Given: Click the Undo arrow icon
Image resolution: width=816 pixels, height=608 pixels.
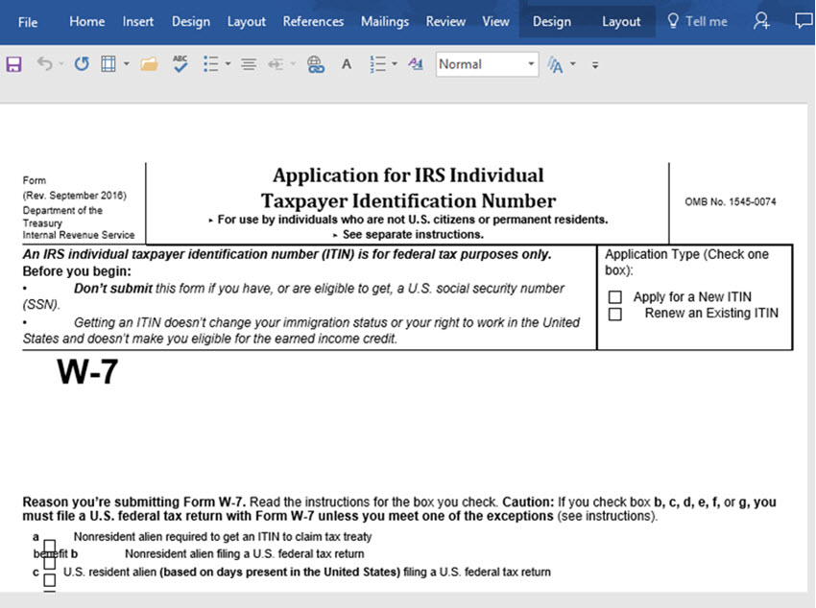Looking at the screenshot, I should (45, 64).
